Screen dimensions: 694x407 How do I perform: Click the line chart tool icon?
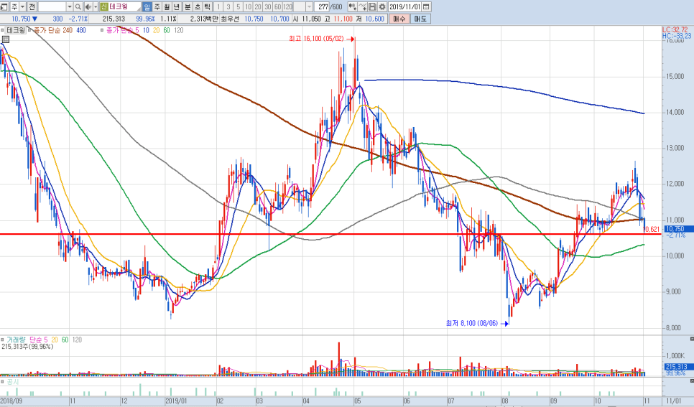[363, 6]
